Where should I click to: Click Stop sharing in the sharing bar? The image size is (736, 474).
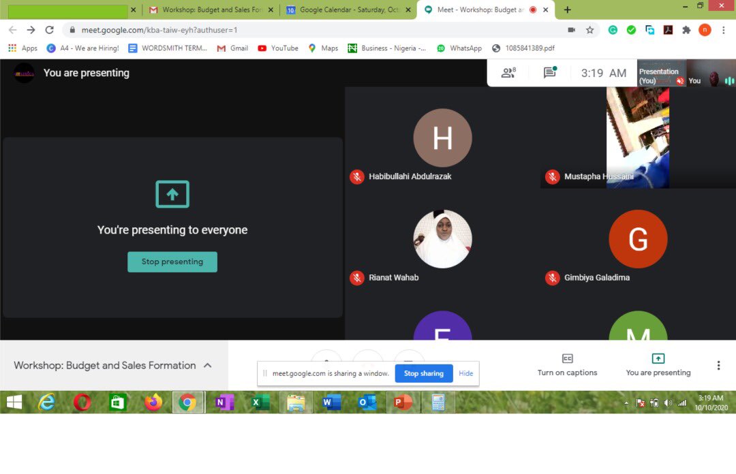[423, 374]
